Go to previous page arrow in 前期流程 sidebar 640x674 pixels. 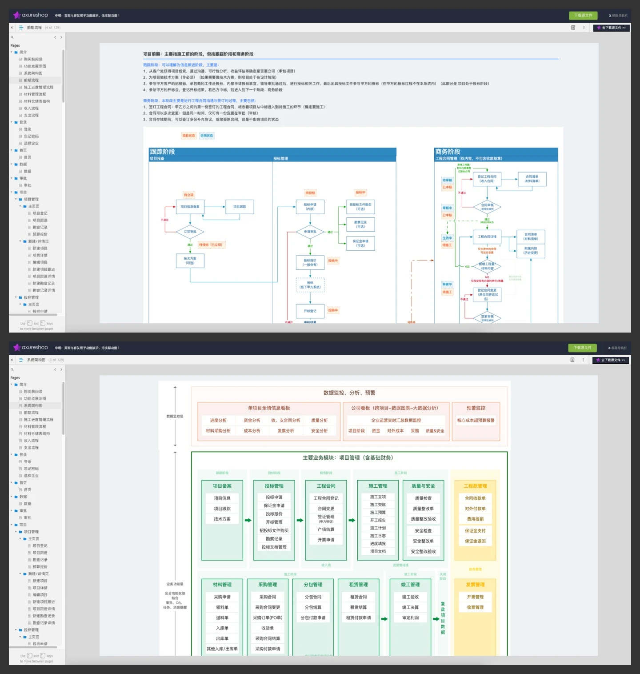pos(55,37)
